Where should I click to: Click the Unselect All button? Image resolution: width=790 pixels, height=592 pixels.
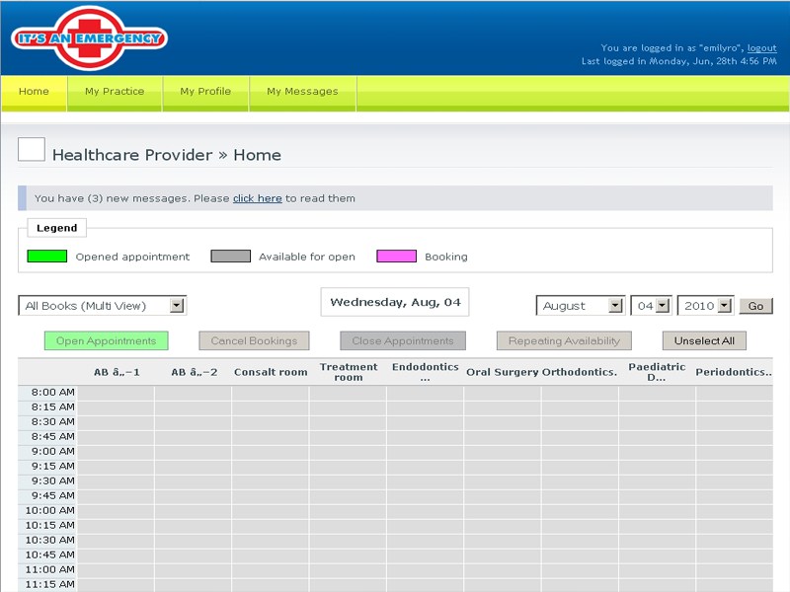tap(704, 340)
